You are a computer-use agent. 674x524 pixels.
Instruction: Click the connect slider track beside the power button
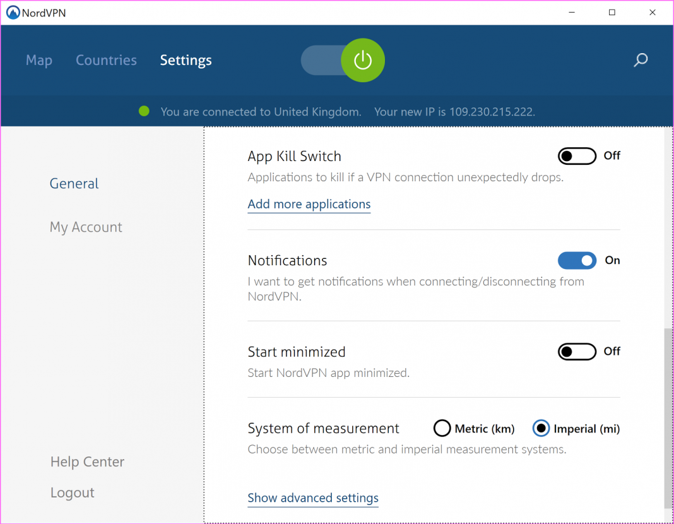[x=321, y=60]
